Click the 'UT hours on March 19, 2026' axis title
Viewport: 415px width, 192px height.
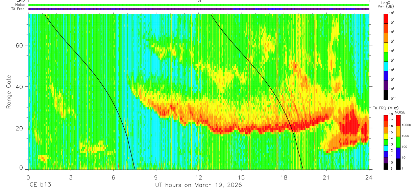(x=198, y=185)
